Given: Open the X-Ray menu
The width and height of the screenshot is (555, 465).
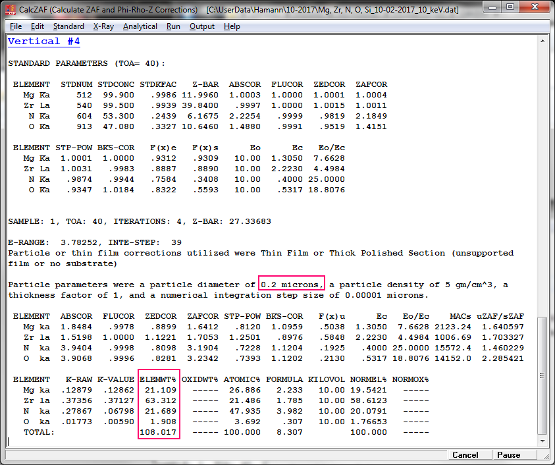Looking at the screenshot, I should coord(103,26).
